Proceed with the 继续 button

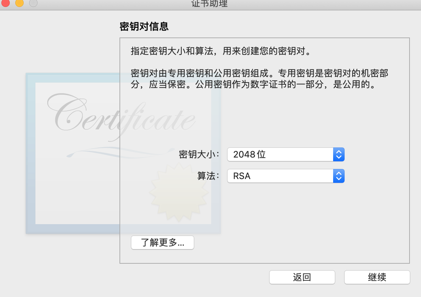(377, 277)
